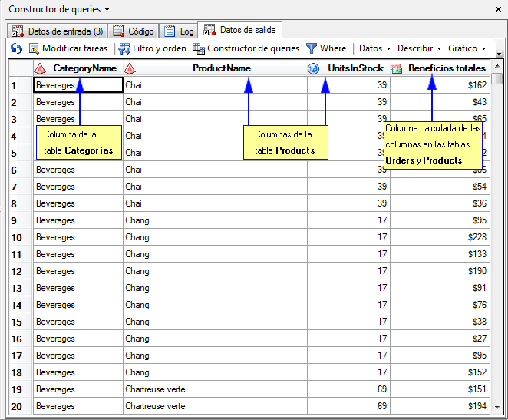Select the ProductName column header
Image resolution: width=508 pixels, height=420 pixels.
coord(221,68)
